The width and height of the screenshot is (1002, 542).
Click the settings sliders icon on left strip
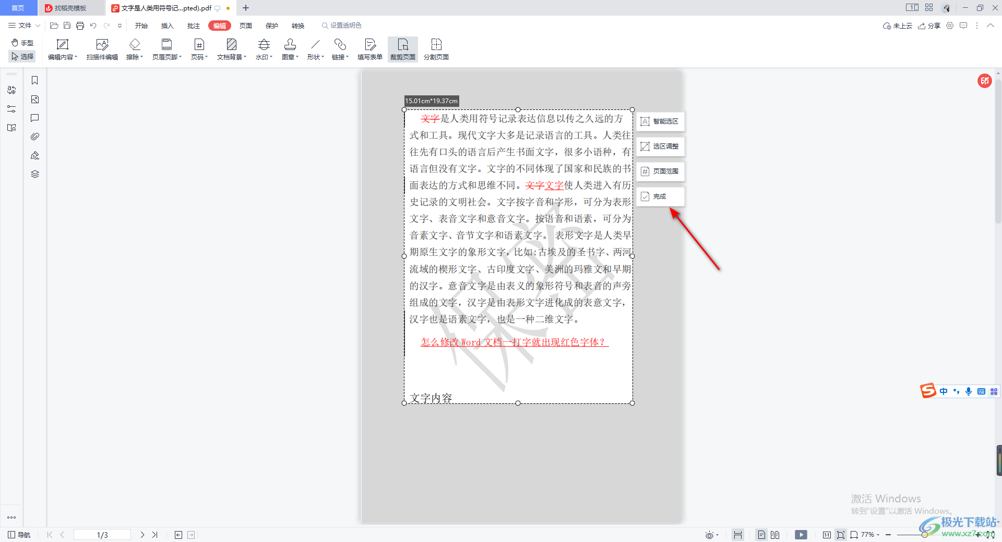click(11, 109)
